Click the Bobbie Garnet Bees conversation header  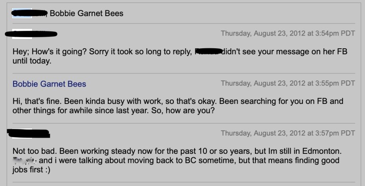click(86, 13)
